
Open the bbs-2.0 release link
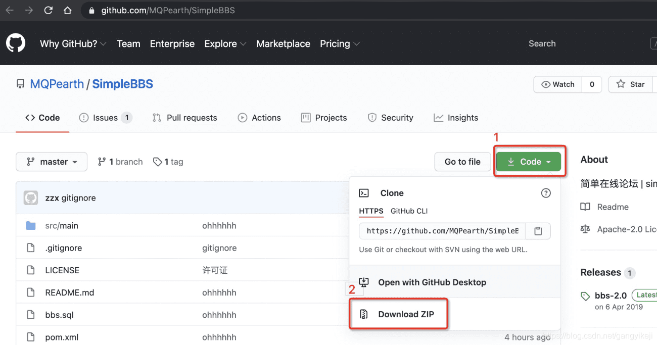(x=611, y=295)
